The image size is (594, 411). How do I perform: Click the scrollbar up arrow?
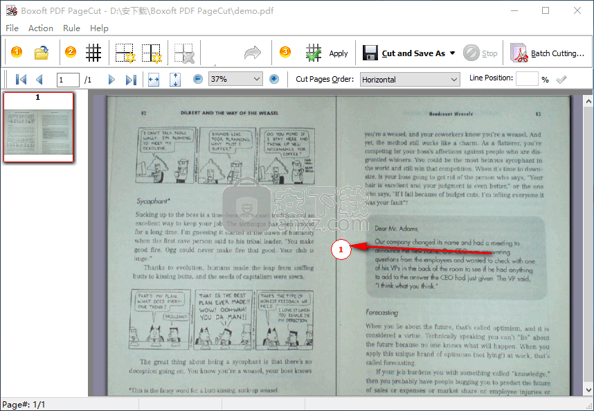588,101
